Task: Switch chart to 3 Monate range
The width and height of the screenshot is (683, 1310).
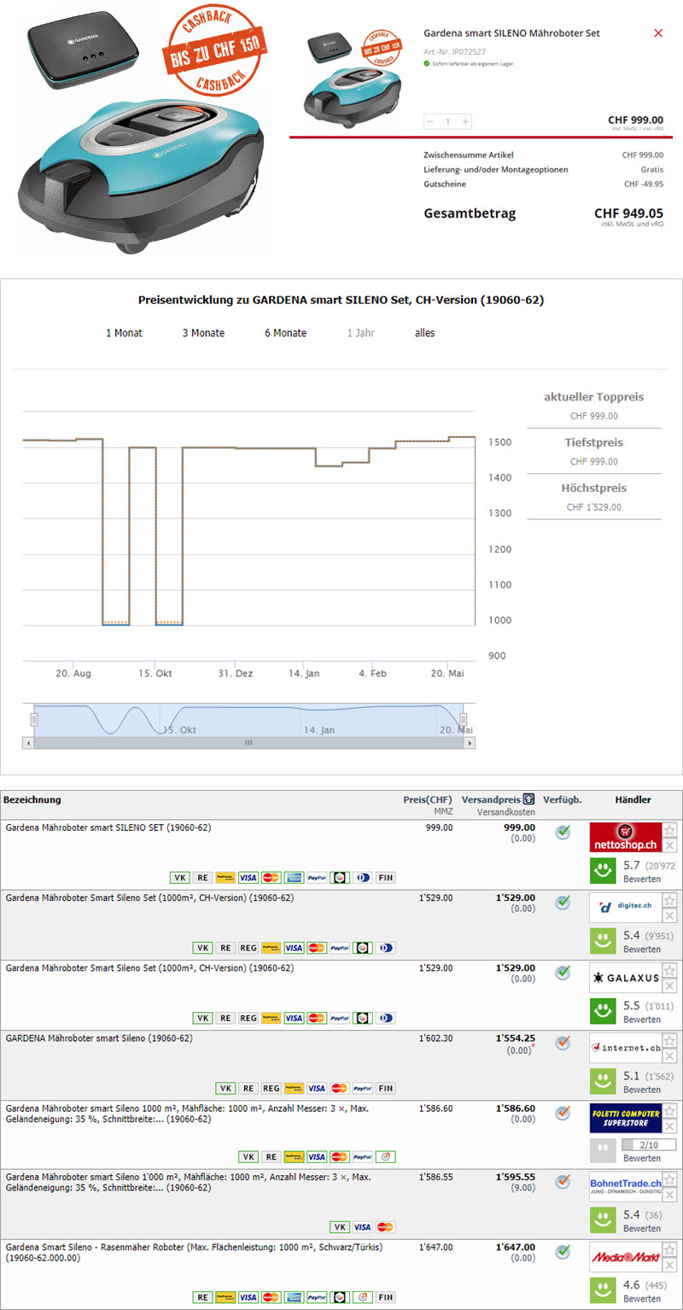Action: (203, 333)
